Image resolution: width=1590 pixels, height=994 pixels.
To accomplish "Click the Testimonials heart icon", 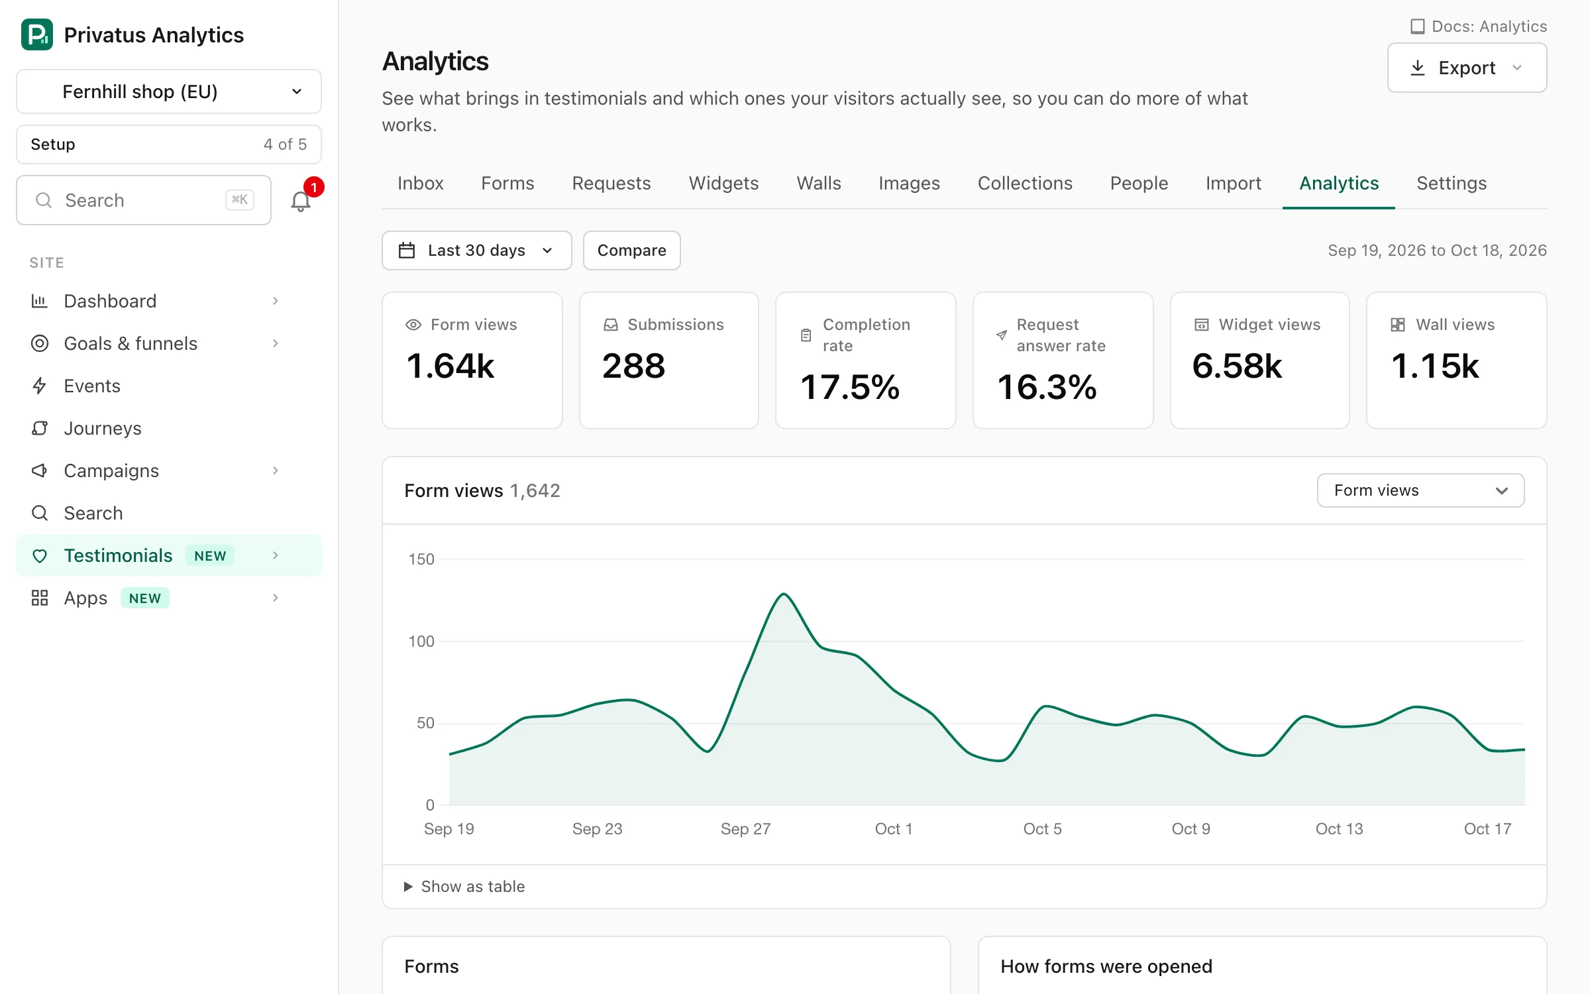I will [x=40, y=555].
